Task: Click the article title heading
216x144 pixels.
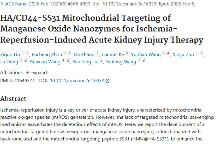Action: (x=102, y=29)
